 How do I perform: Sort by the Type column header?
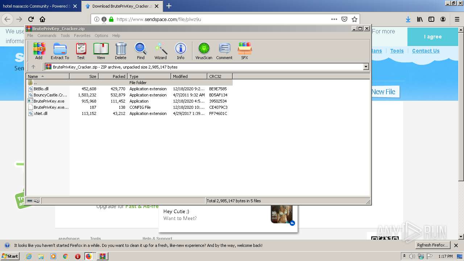149,76
